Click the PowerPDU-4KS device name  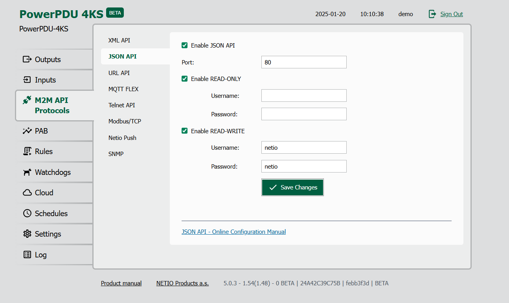[x=44, y=29]
